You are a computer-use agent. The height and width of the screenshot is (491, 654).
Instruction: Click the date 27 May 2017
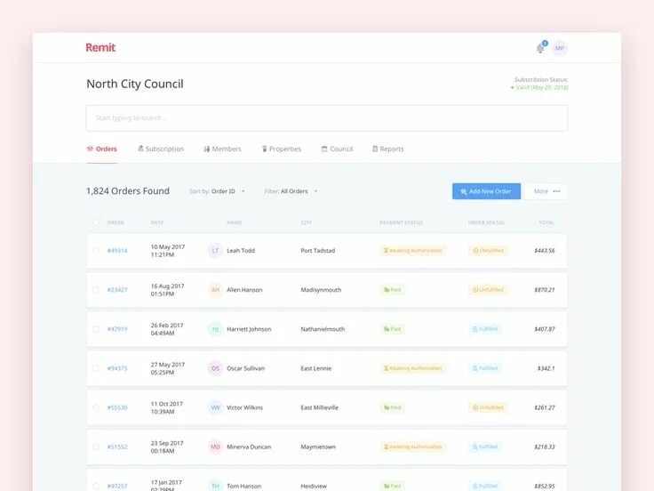point(168,365)
